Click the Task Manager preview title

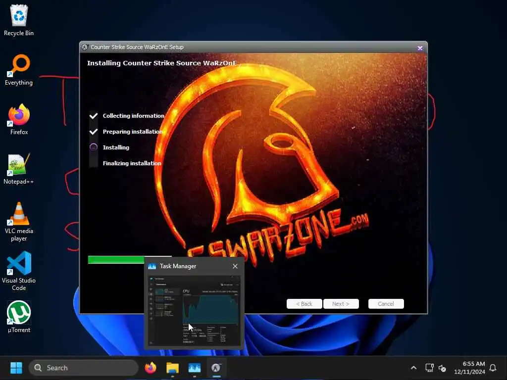(x=178, y=266)
